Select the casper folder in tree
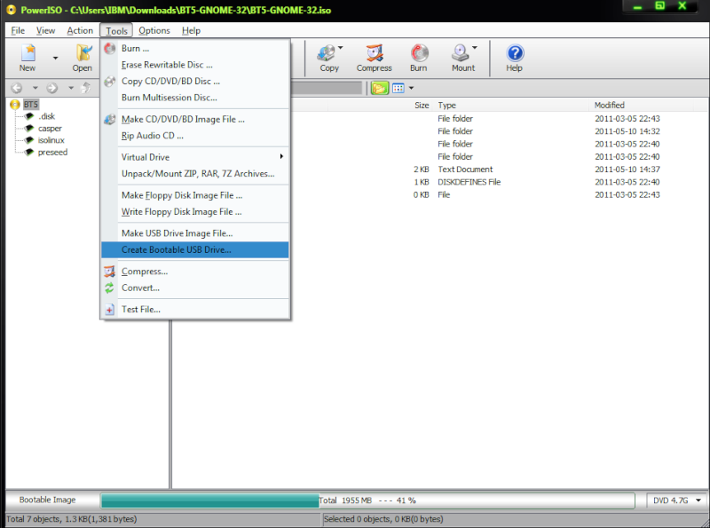The image size is (710, 528). point(50,128)
